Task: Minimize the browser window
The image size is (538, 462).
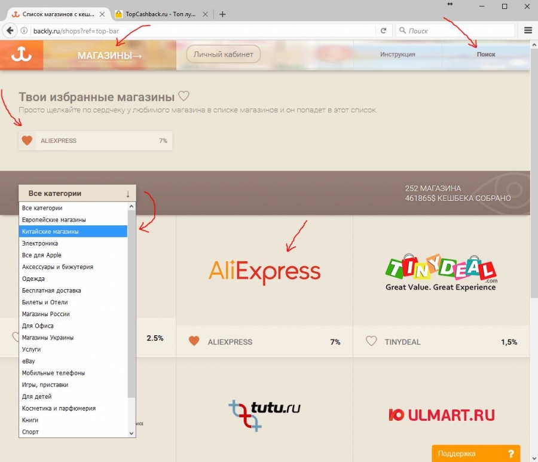Action: tap(482, 6)
